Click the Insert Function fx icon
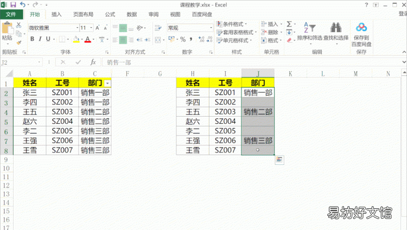This screenshot has height=230, width=407. click(x=93, y=62)
